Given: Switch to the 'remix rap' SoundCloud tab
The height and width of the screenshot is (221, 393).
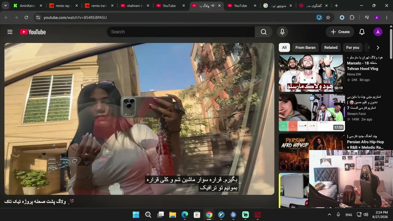Looking at the screenshot, I should [x=64, y=6].
